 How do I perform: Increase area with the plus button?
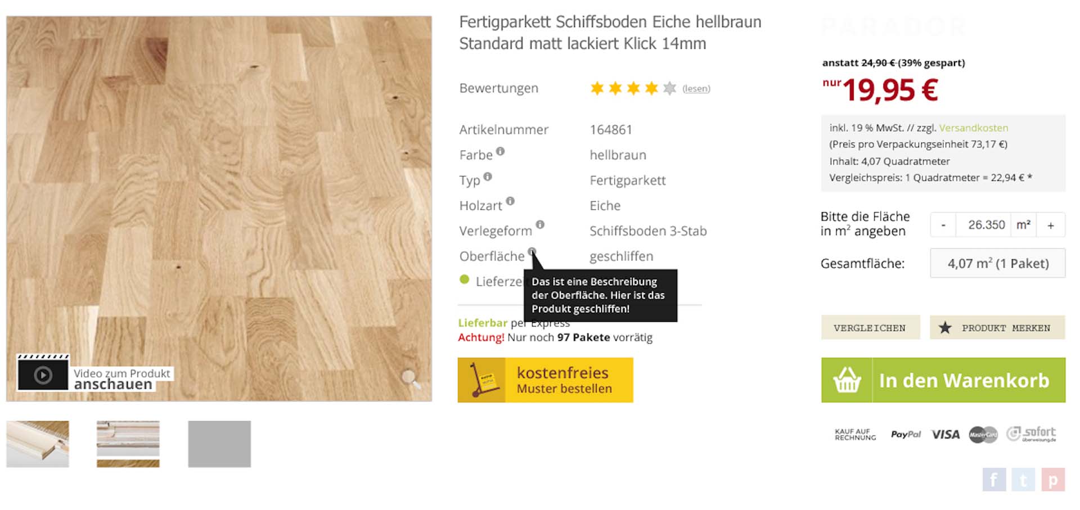pyautogui.click(x=1051, y=225)
